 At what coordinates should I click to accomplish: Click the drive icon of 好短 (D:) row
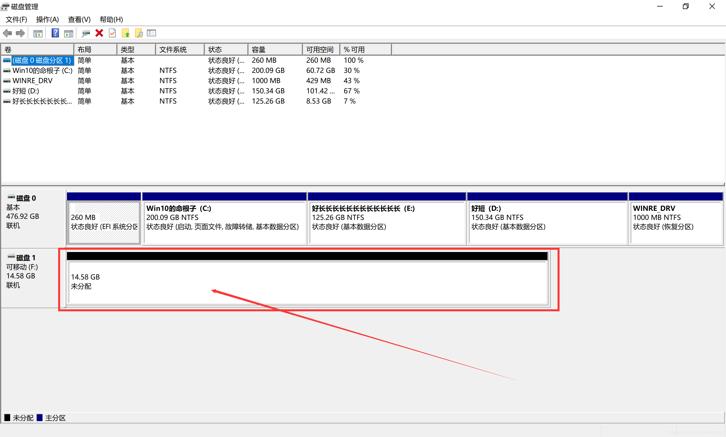7,91
